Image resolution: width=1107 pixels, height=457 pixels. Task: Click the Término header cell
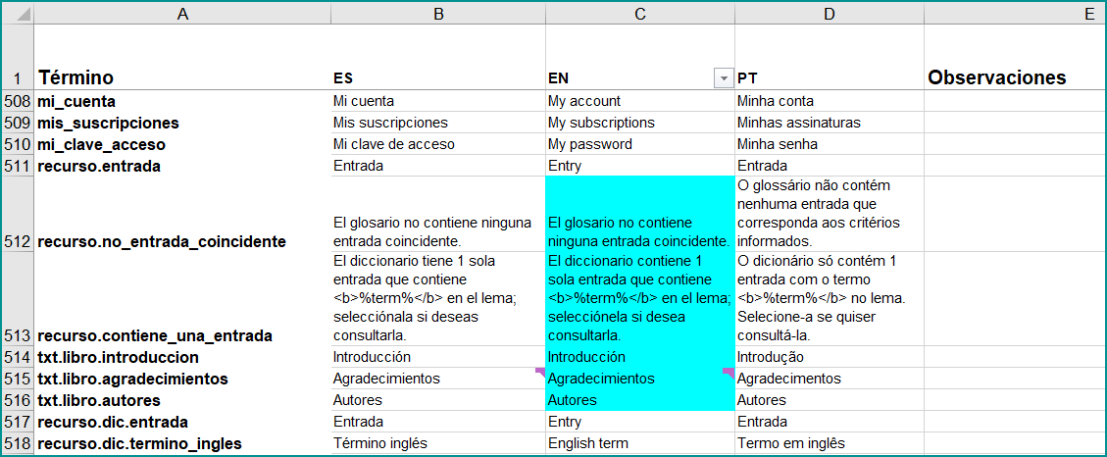click(x=182, y=77)
